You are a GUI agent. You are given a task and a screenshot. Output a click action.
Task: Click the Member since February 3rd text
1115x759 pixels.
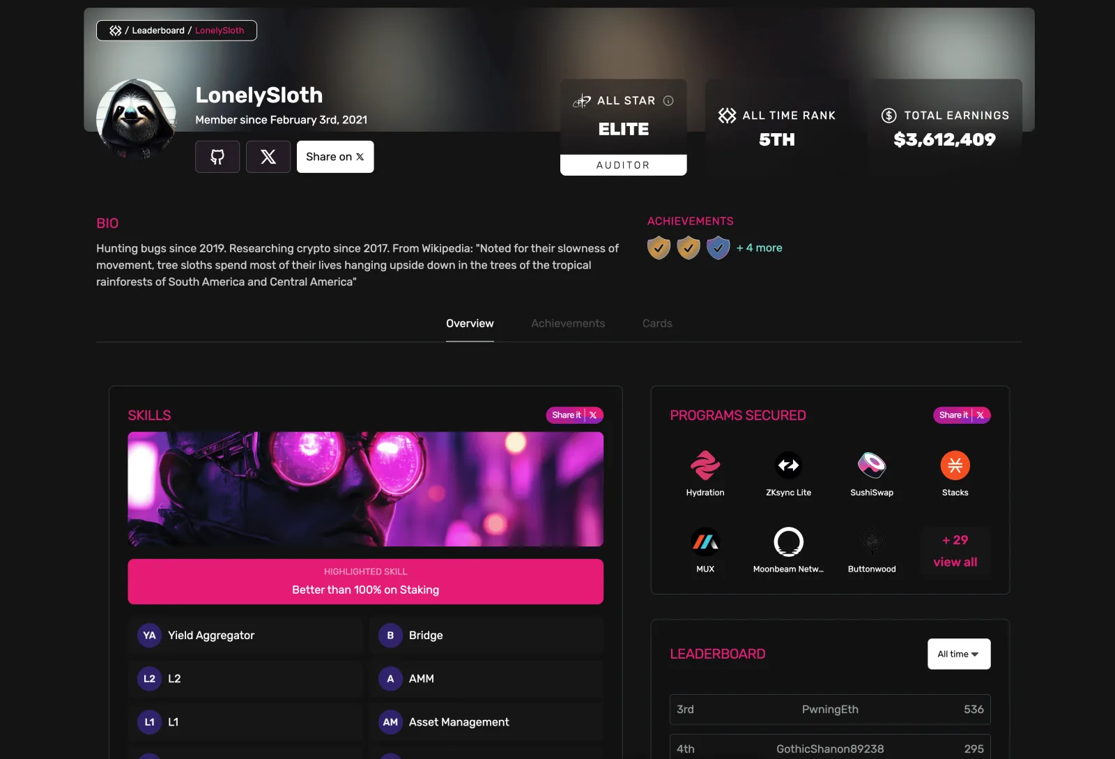point(282,120)
